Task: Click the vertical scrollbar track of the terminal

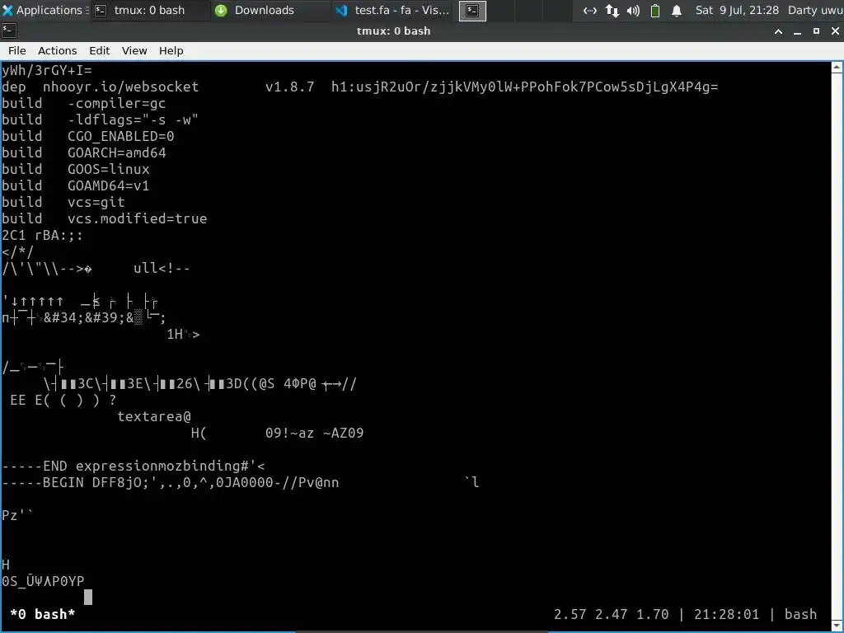Action: pyautogui.click(x=837, y=347)
